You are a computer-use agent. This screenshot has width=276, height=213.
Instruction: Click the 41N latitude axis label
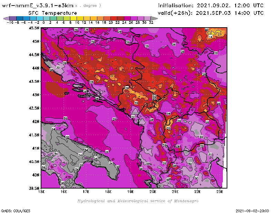tap(36, 148)
